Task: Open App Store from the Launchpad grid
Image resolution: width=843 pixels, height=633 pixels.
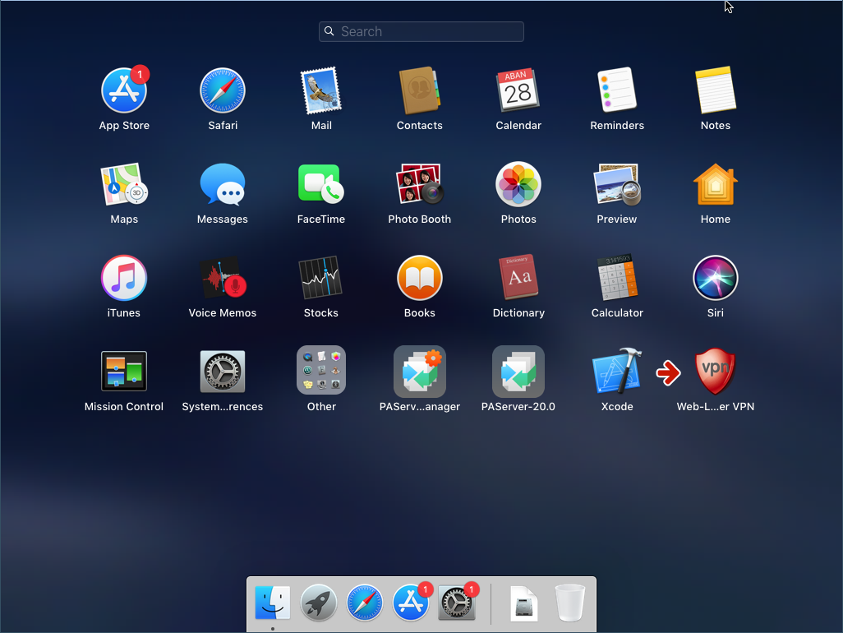Action: point(124,90)
